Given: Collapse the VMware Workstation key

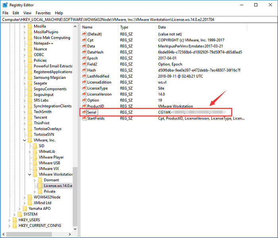Looking at the screenshot, I should coord(30,174).
